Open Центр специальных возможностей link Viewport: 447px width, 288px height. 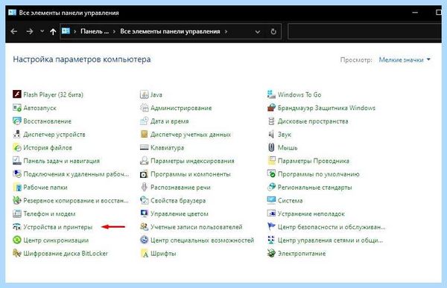[202, 240]
